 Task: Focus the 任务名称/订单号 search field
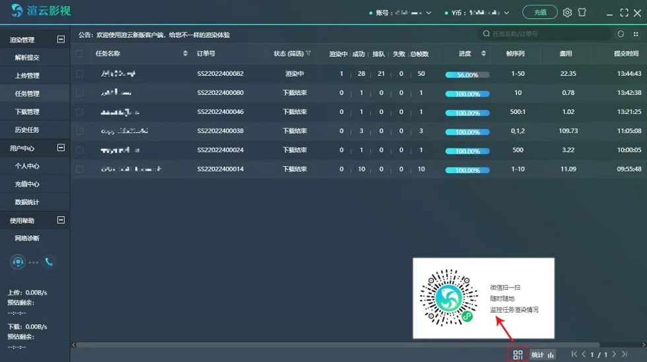pyautogui.click(x=545, y=34)
